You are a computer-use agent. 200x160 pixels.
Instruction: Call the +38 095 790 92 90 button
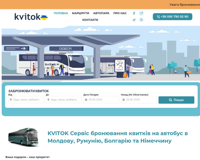coord(172,17)
